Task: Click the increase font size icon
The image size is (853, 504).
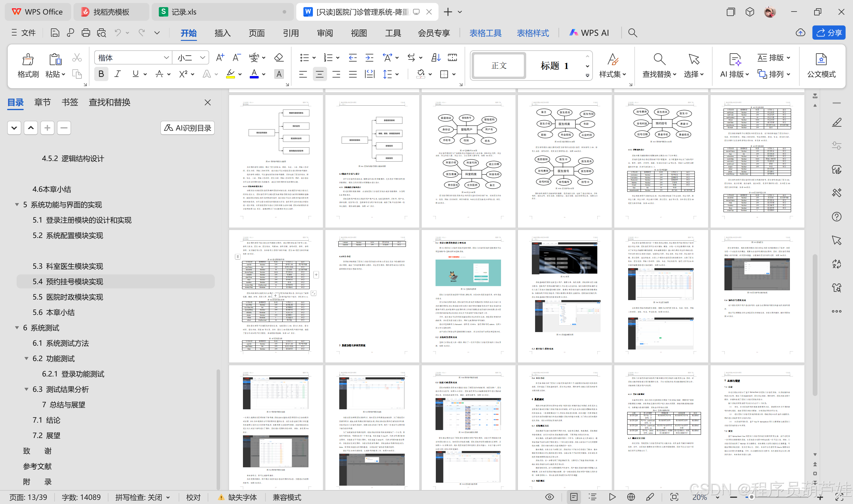Action: click(x=220, y=57)
